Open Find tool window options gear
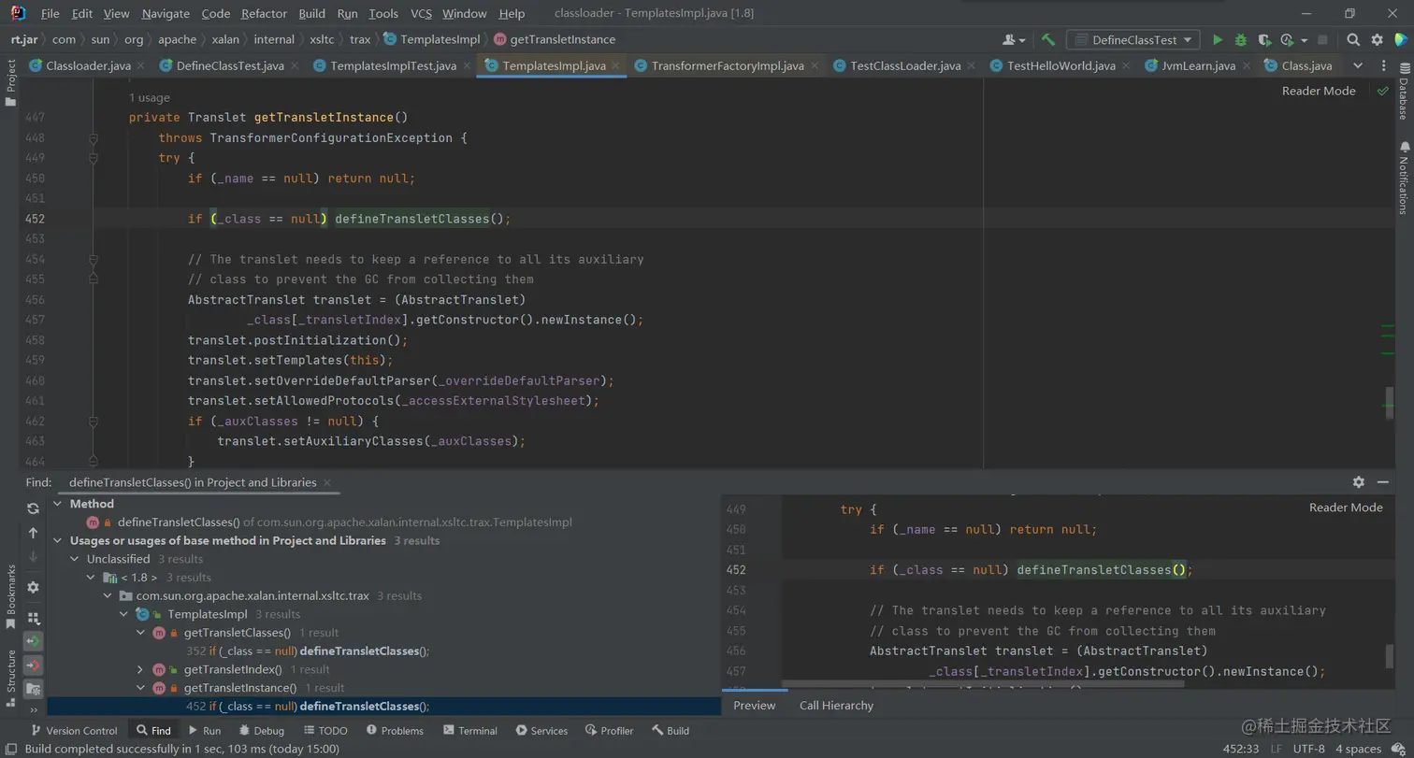Image resolution: width=1414 pixels, height=758 pixels. (1359, 482)
